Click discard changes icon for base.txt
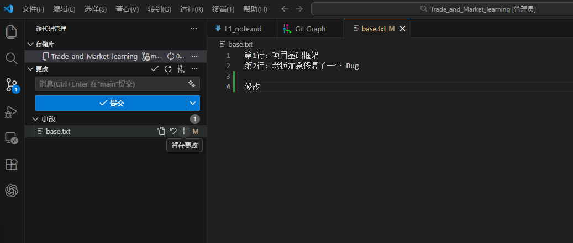Image resolution: width=573 pixels, height=243 pixels. point(173,132)
